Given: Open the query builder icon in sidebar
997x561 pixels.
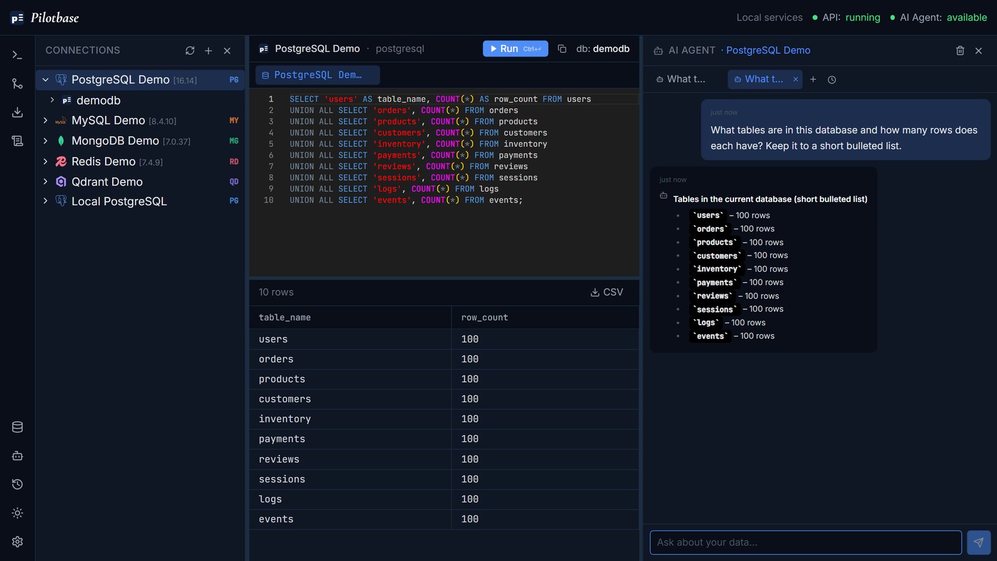Looking at the screenshot, I should pos(17,141).
